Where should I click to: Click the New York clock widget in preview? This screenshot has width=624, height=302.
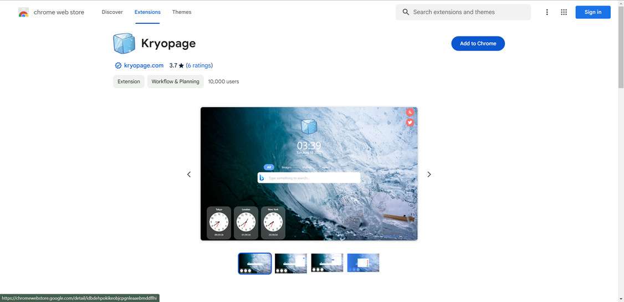[x=273, y=223]
